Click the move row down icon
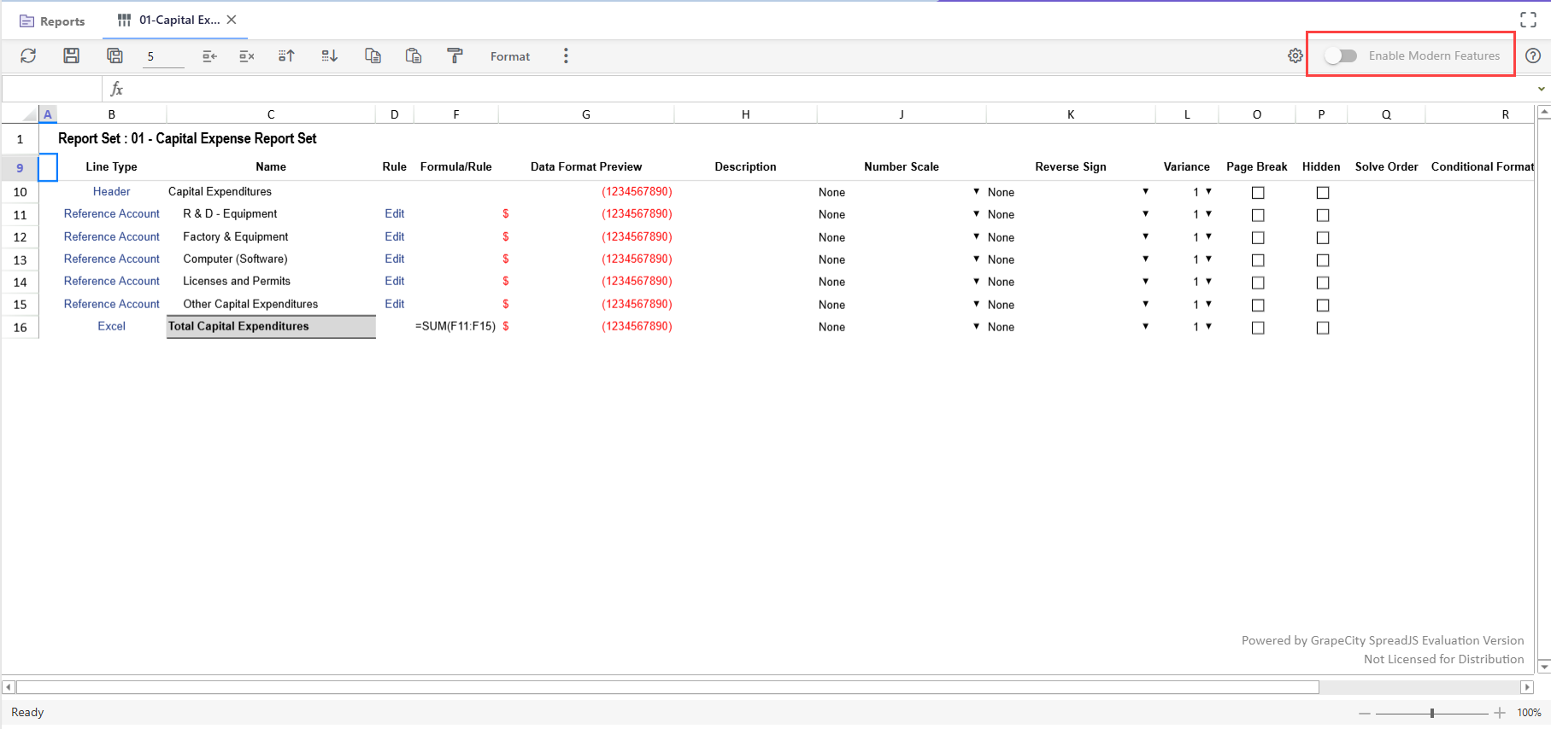 [329, 56]
